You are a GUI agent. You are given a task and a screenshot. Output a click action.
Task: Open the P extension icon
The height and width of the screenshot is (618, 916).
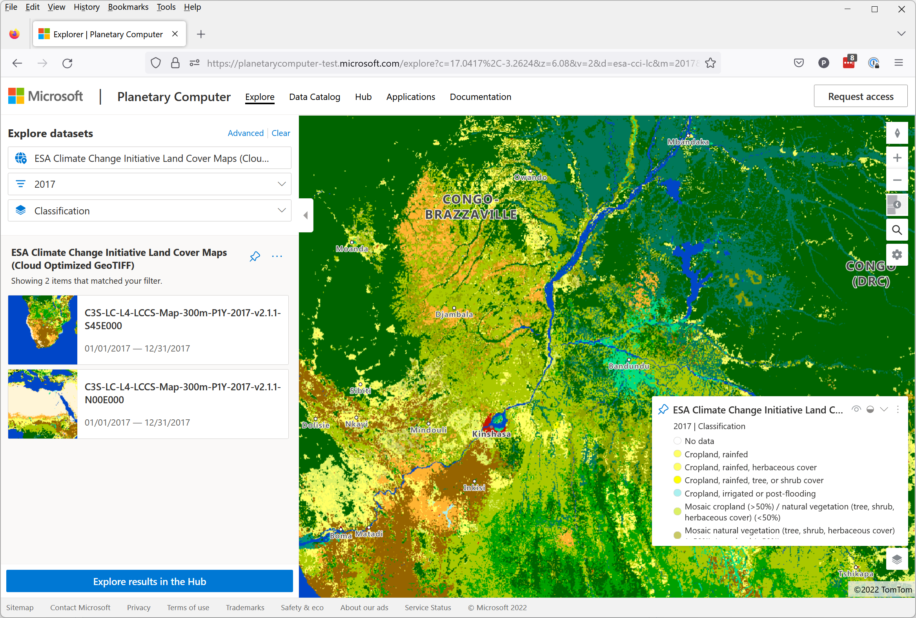pyautogui.click(x=823, y=63)
